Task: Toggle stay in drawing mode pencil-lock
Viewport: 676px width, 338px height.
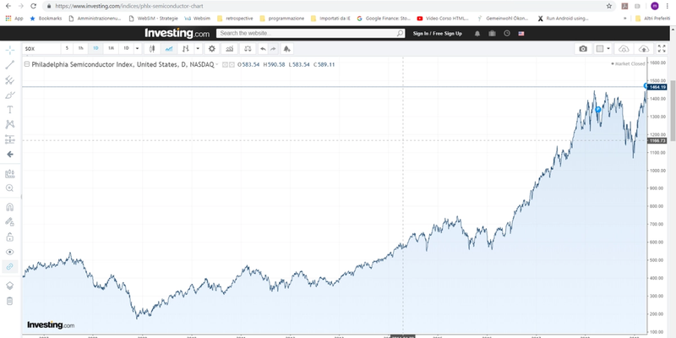Action: point(10,222)
